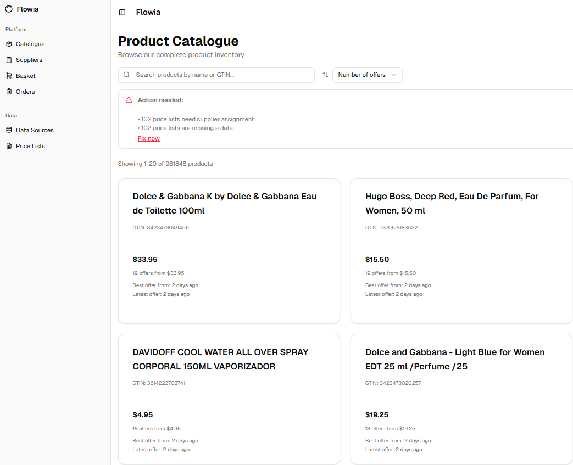Click the Flowia breadcrumb in header
Viewport: 573px width, 465px height.
148,13
